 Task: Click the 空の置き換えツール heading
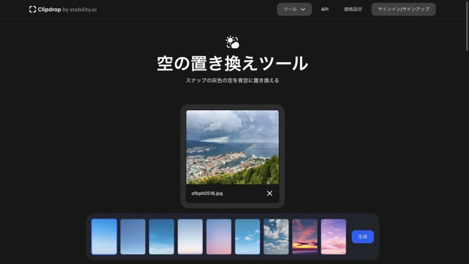232,63
